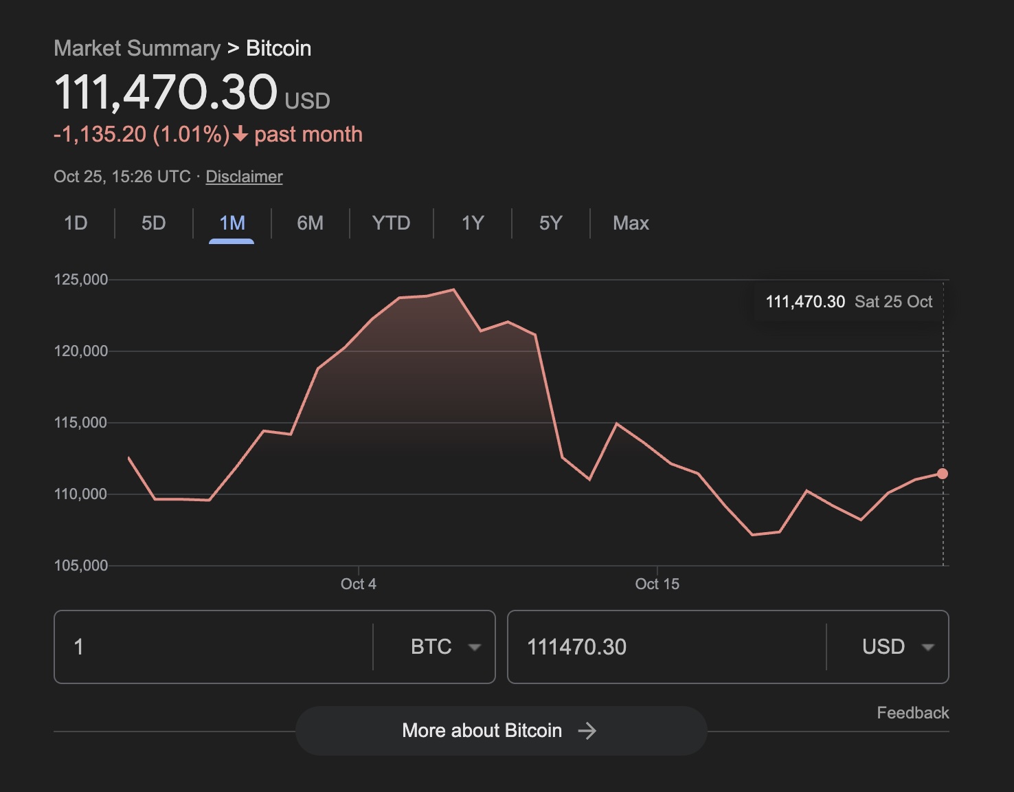Click the 111,470.30 Sat 25 Oct tooltip

[848, 302]
